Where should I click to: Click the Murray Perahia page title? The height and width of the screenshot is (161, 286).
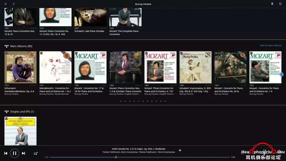(x=143, y=4)
